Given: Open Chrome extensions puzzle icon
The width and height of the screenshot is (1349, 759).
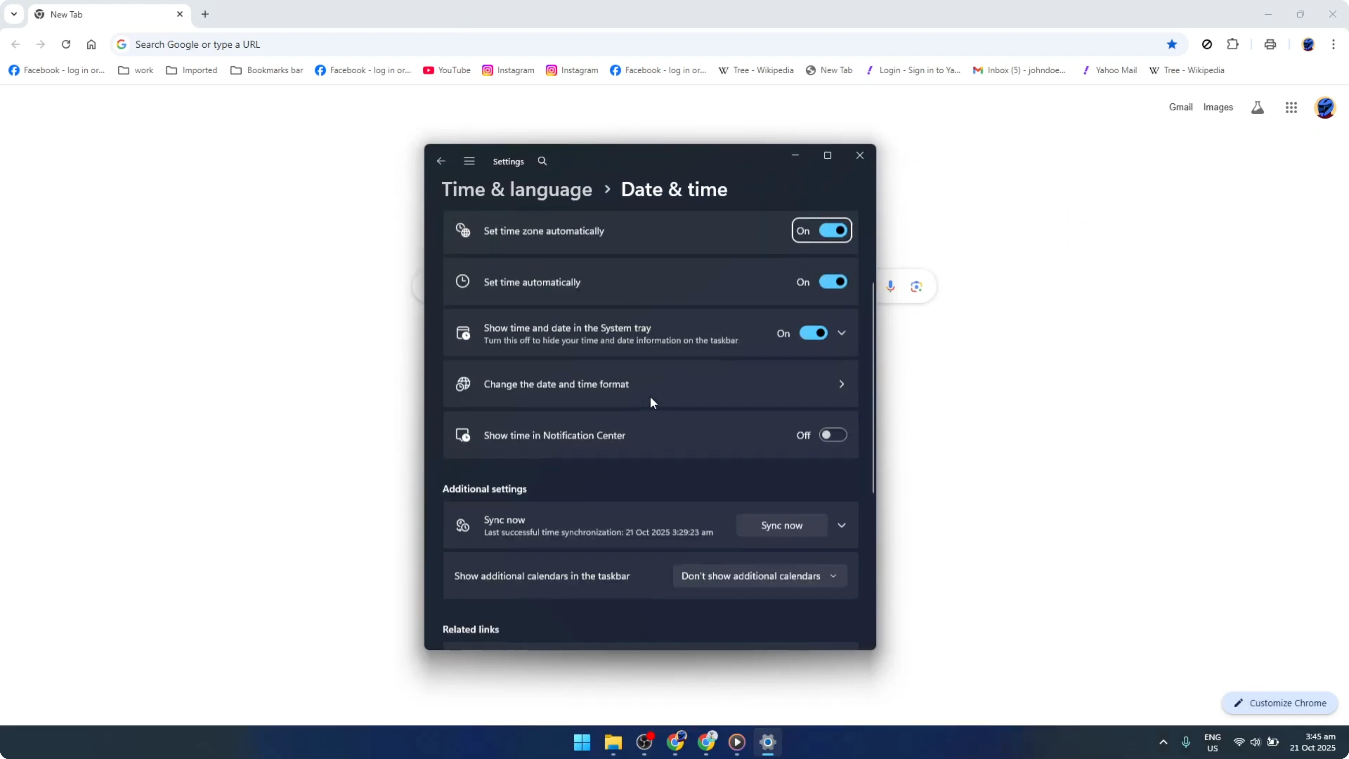Looking at the screenshot, I should tap(1233, 44).
